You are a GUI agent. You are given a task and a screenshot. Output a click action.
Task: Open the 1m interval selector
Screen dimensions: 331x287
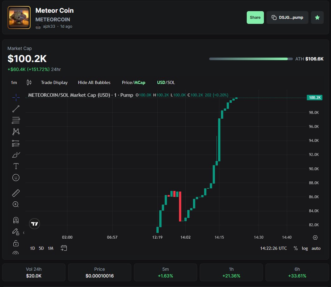coord(14,83)
